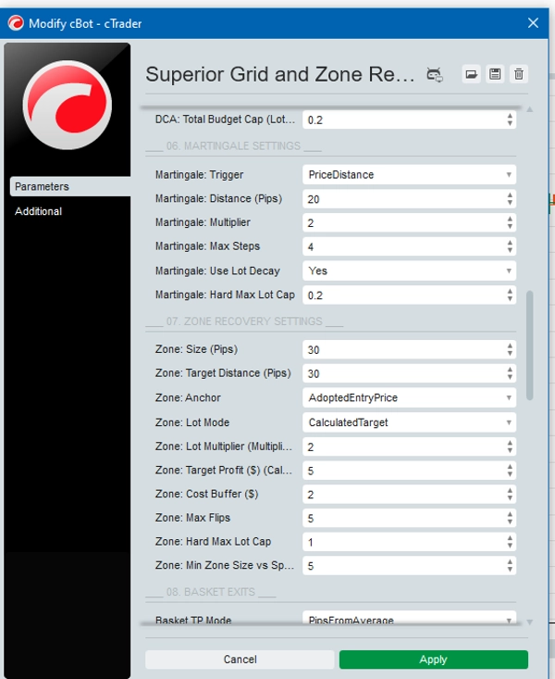Viewport: 555px width, 679px height.
Task: Increase Zone: Cost Buffer with up arrow
Action: click(x=510, y=491)
